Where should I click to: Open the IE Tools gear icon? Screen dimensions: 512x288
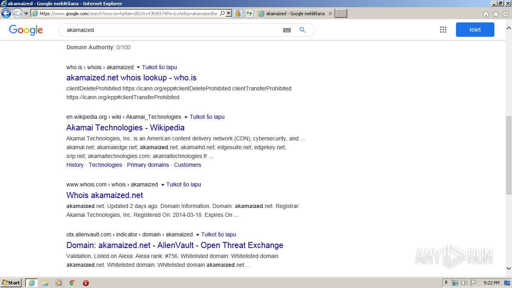point(506,14)
